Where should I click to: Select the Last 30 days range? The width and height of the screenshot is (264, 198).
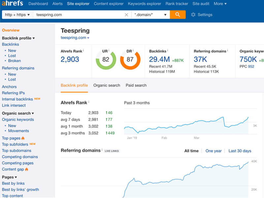[240, 151]
